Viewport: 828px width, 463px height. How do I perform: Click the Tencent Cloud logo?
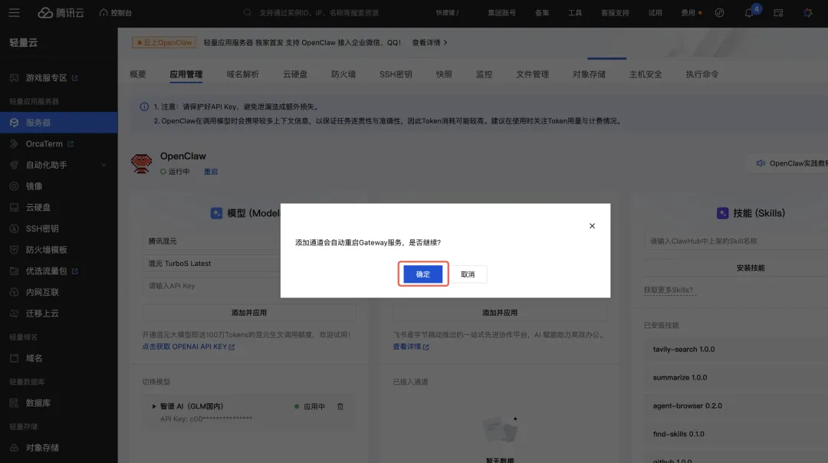click(61, 13)
